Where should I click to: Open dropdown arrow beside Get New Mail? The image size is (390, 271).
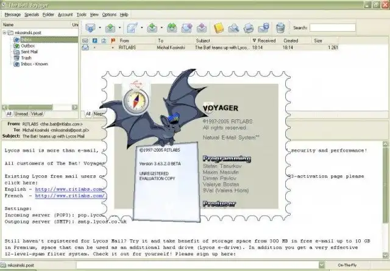pyautogui.click(x=99, y=28)
